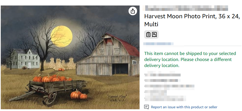Screen dimensions: 242x111
Task: Click the blurred brand link above the title
Action: [186, 8]
